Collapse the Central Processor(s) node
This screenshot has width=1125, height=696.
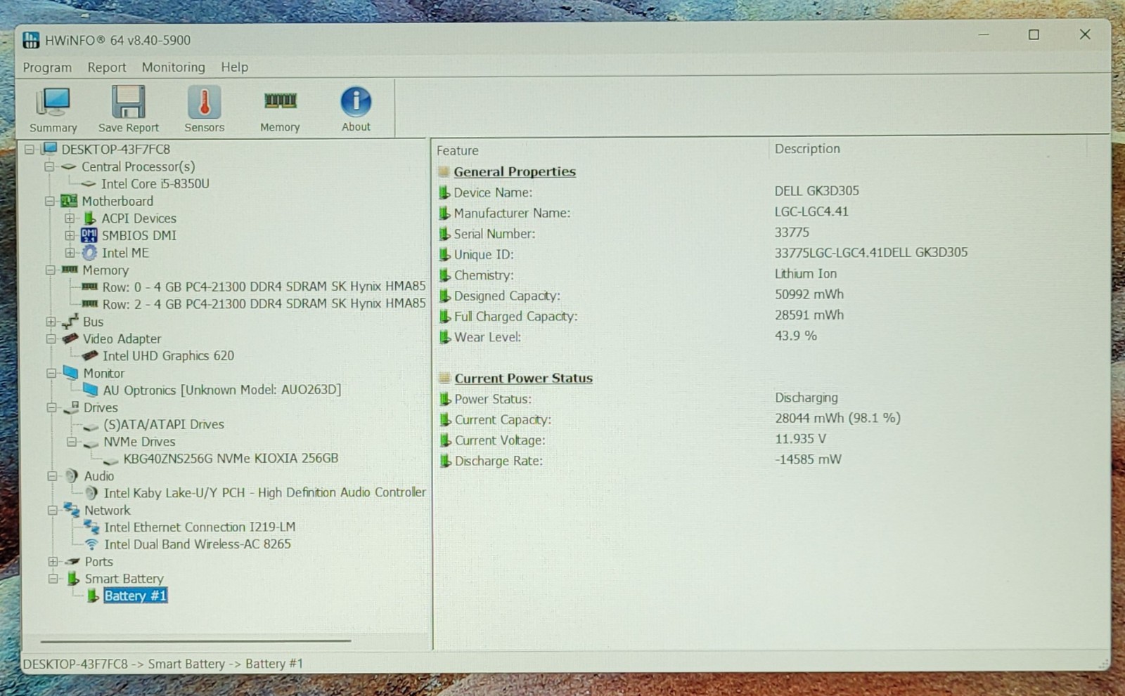click(49, 166)
